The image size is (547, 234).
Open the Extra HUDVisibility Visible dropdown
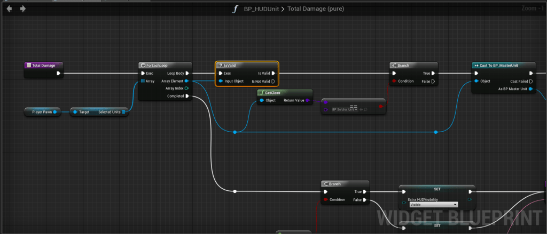coord(433,204)
